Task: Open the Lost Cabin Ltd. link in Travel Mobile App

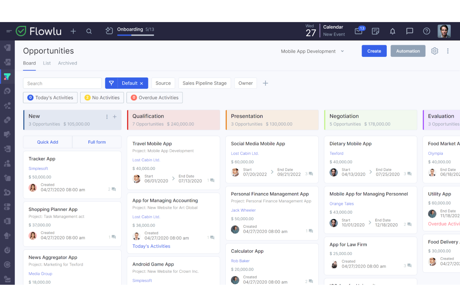Action: (146, 160)
